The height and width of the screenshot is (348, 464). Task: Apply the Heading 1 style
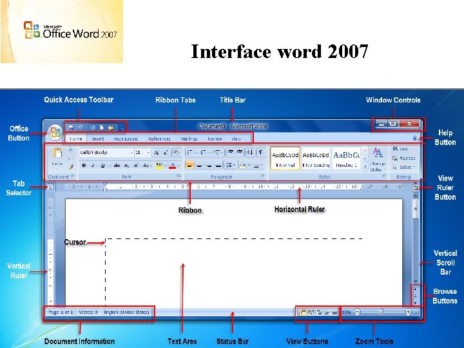point(346,159)
